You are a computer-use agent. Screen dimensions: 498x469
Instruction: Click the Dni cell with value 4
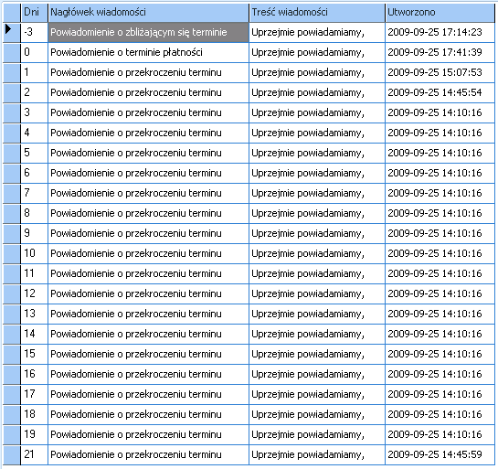(35, 133)
